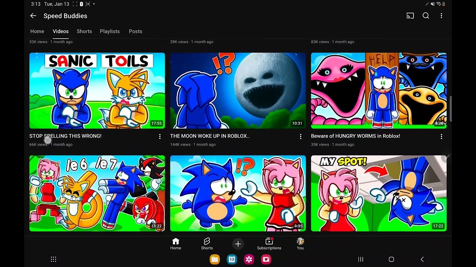Tap the Cast to device icon
Image resolution: width=476 pixels, height=267 pixels.
click(410, 16)
